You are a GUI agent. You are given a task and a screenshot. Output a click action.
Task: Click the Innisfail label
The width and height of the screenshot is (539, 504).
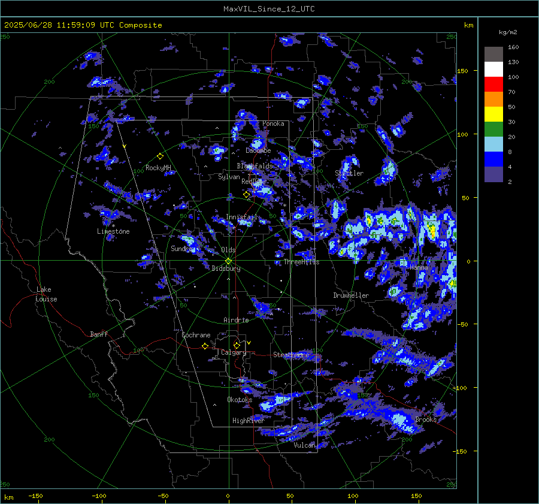click(241, 217)
